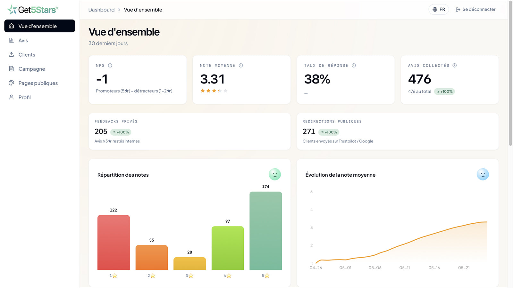
Task: Click the Get5Stars logo
Action: click(32, 10)
